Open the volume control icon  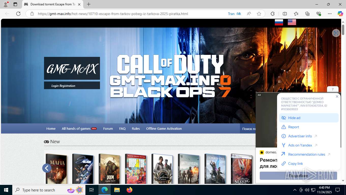coord(307,190)
